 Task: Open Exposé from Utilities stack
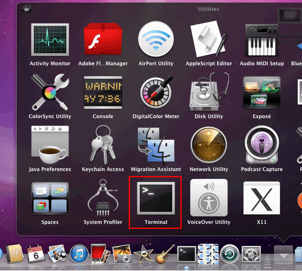pyautogui.click(x=262, y=93)
